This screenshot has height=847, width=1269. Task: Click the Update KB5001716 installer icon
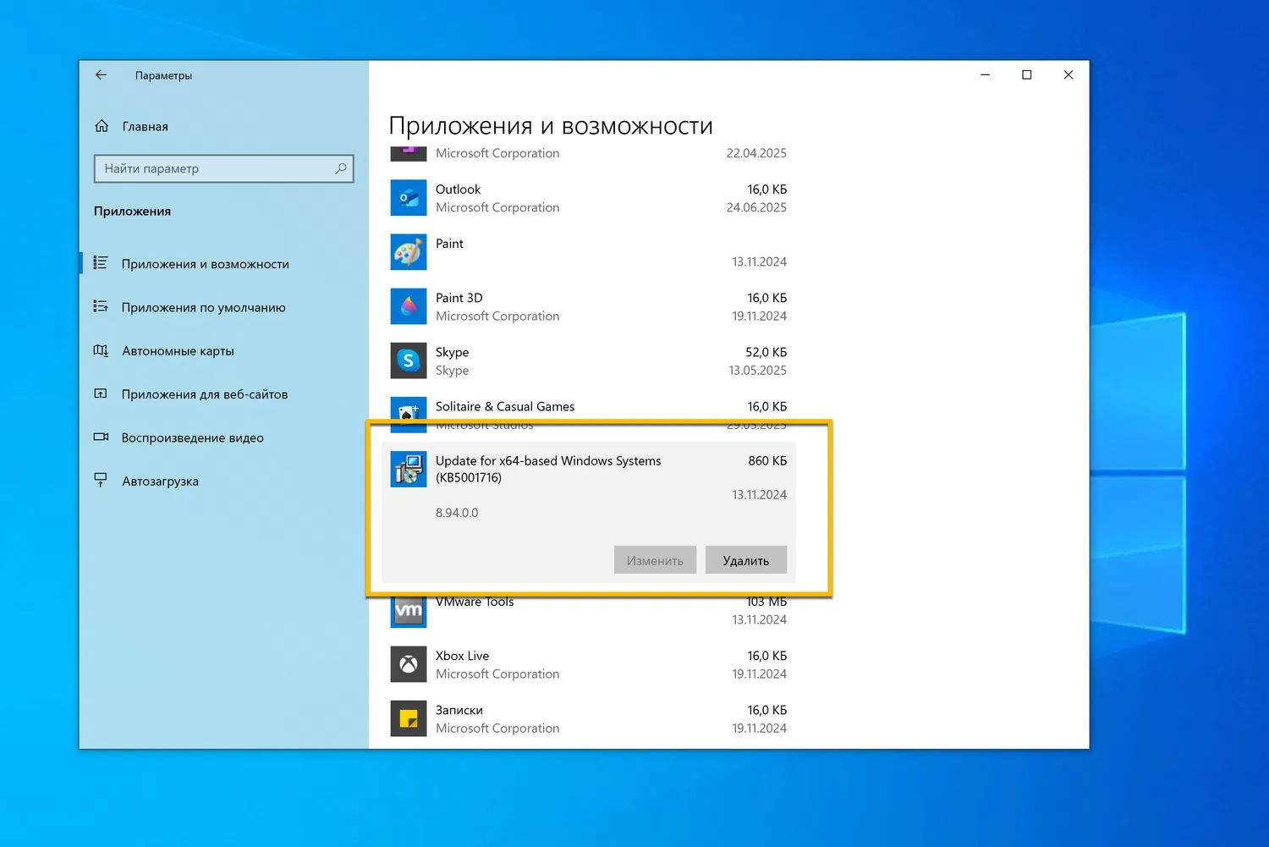(408, 469)
